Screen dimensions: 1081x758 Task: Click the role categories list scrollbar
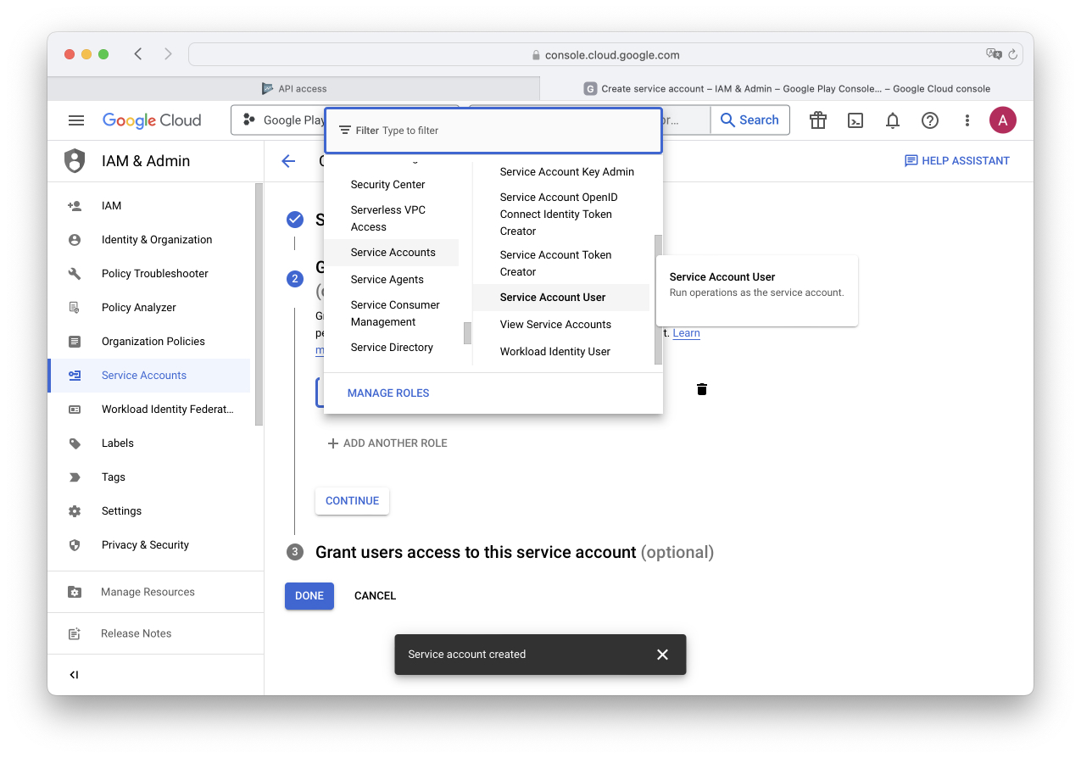point(467,333)
